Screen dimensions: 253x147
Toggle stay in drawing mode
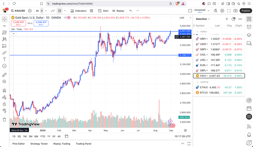4,97
